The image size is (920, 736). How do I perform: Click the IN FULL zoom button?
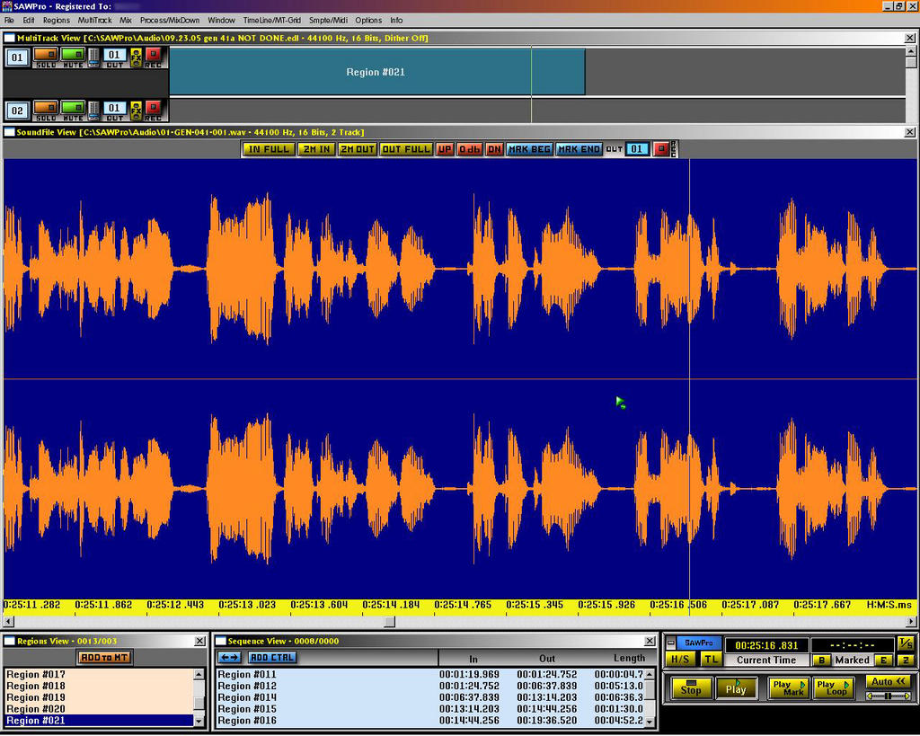pyautogui.click(x=269, y=149)
